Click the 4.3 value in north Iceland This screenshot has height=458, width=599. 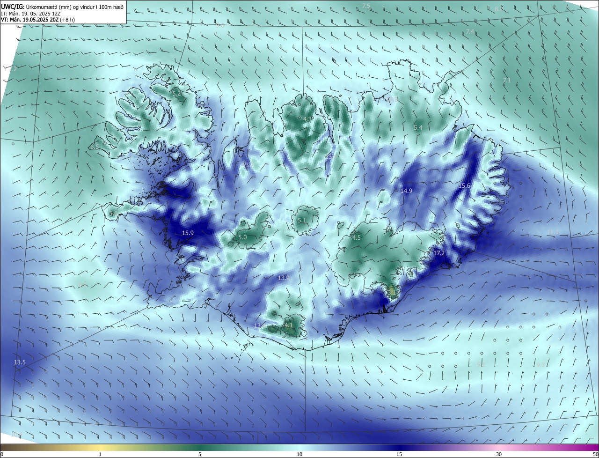(x=307, y=119)
